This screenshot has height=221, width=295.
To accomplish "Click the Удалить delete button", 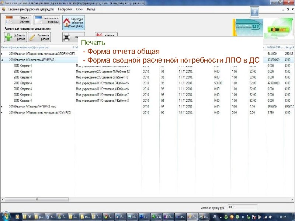I will 106,35.
